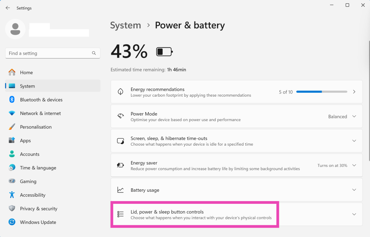This screenshot has width=370, height=237.
Task: Click the Accessibility figure icon
Action: point(12,195)
